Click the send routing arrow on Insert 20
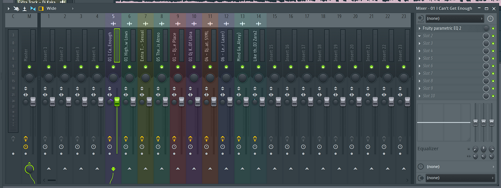The height and width of the screenshot is (188, 501). (x=355, y=168)
